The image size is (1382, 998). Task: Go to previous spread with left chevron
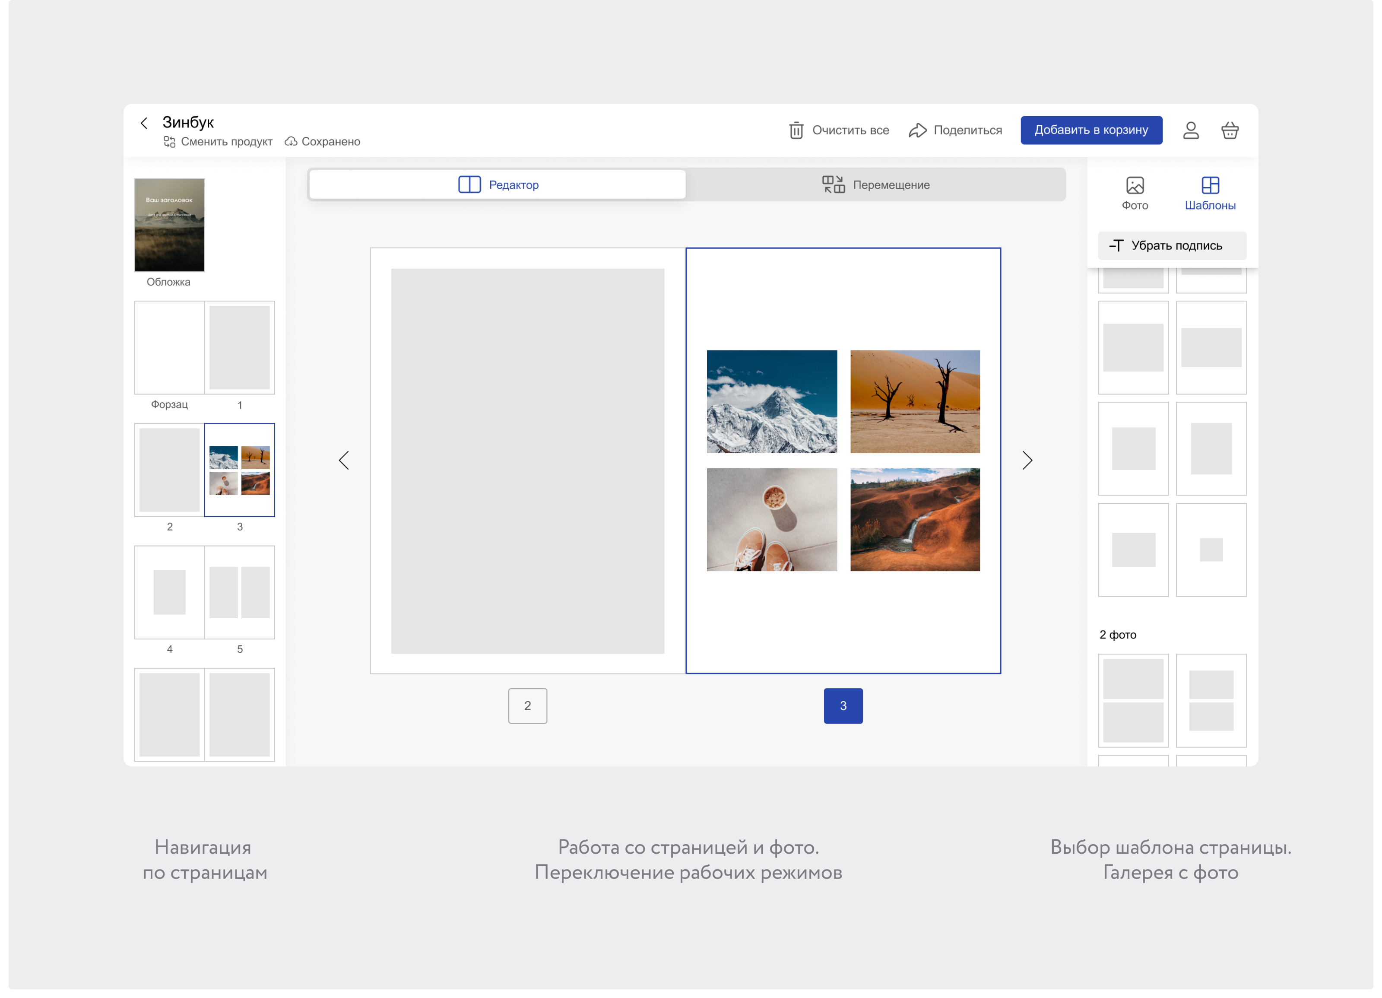point(344,460)
